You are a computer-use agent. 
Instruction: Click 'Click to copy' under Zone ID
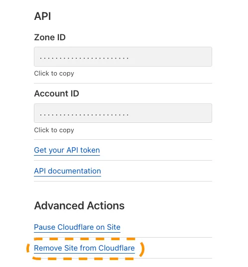(x=54, y=74)
